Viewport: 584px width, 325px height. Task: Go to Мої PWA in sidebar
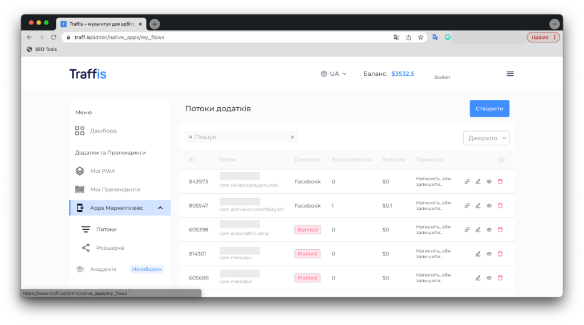(x=102, y=171)
